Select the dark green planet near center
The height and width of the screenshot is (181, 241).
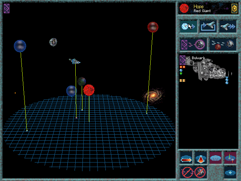[x=82, y=81]
